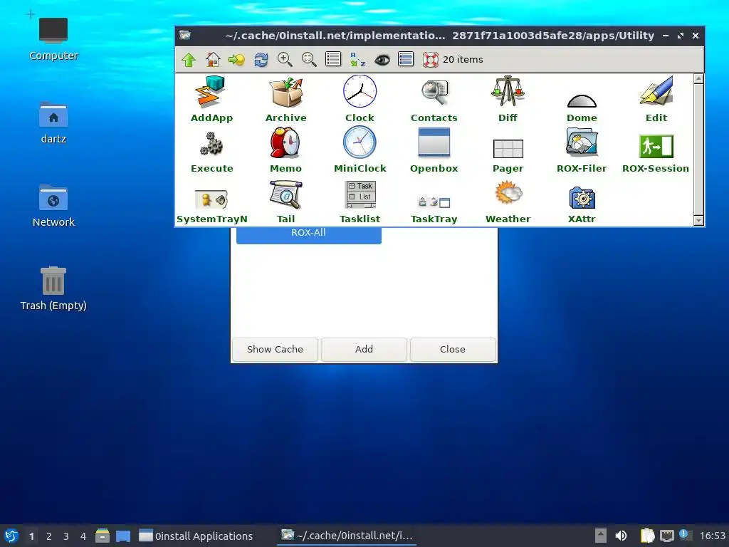This screenshot has width=729, height=547.
Task: Click the Add button in 0install window
Action: click(x=364, y=349)
